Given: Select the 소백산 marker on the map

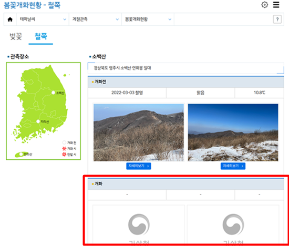Looking at the screenshot, I should tap(53, 93).
